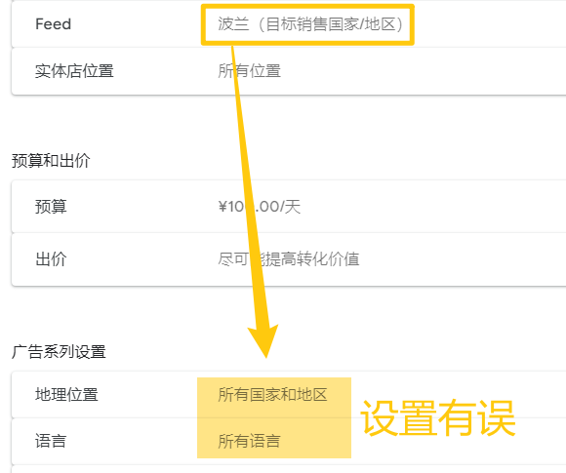The image size is (566, 473).
Task: Click the yellow arrow's pointed head
Action: 263,339
